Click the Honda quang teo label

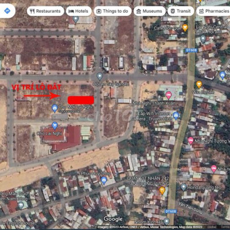204,187
